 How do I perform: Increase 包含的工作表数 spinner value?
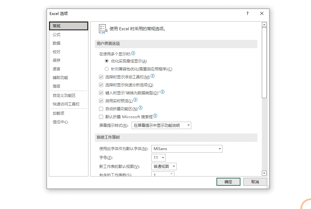click(171, 174)
